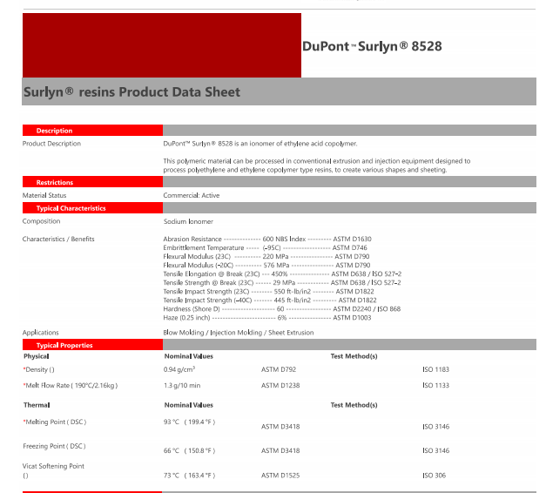
Task: Click the Typical Characteristics section header
Action: [x=92, y=208]
